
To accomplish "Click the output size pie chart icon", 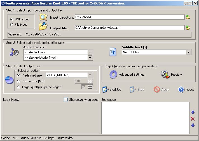I will (x=9, y=80).
